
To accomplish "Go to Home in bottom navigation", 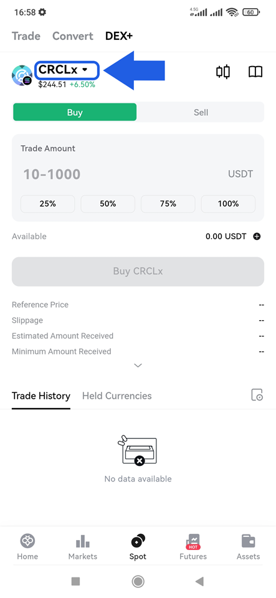I will point(27,546).
